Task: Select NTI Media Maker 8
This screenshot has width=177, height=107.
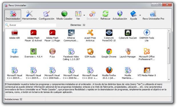Action: pyautogui.click(x=147, y=72)
